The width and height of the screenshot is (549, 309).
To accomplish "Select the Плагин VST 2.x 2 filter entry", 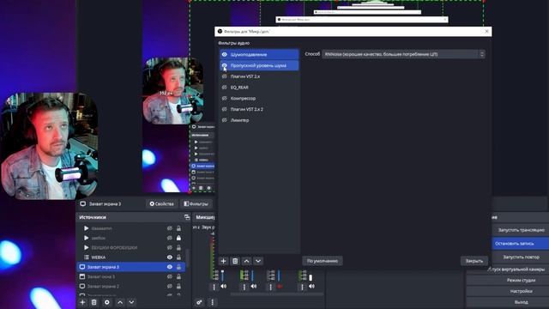I will coord(259,109).
